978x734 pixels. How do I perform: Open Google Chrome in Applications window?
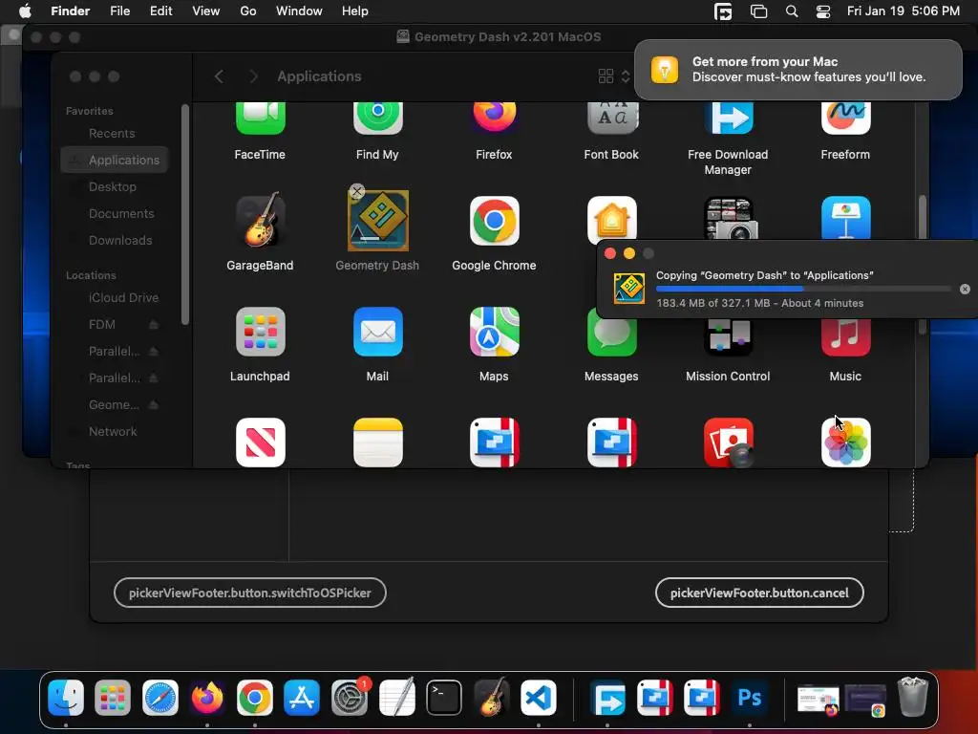tap(494, 221)
